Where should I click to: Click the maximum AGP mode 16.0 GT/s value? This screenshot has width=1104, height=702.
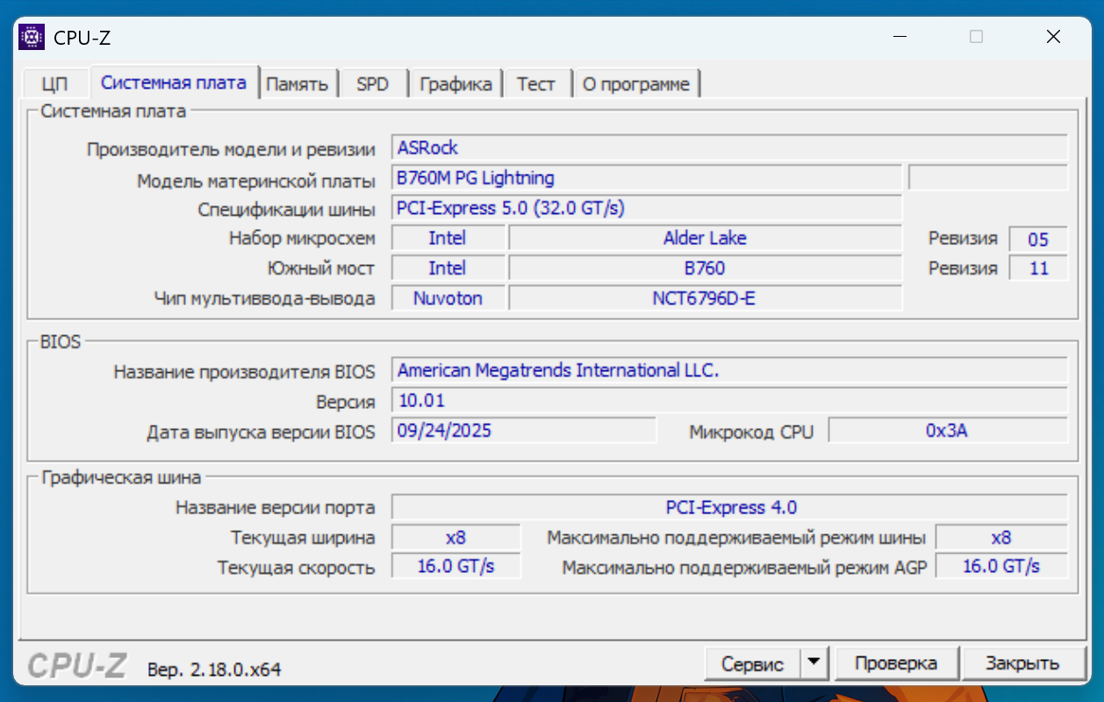[x=1001, y=566]
